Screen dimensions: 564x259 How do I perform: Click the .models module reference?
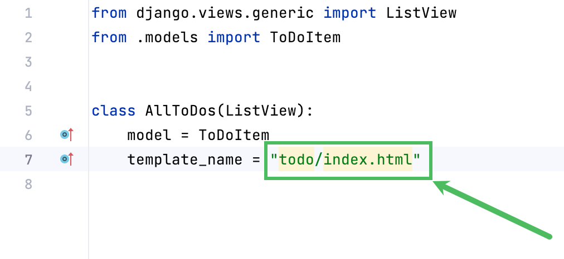point(167,37)
